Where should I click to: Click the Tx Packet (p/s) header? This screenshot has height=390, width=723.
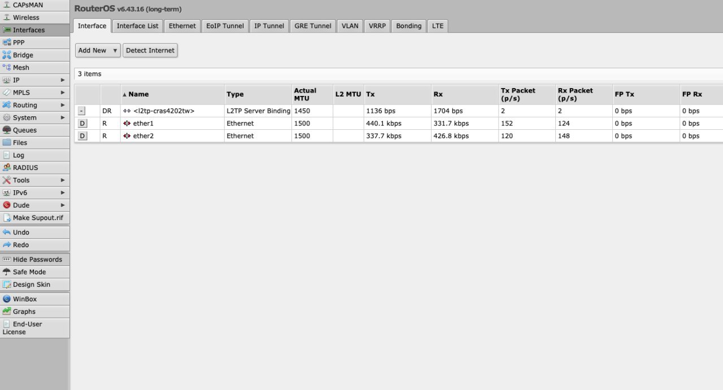pos(527,94)
